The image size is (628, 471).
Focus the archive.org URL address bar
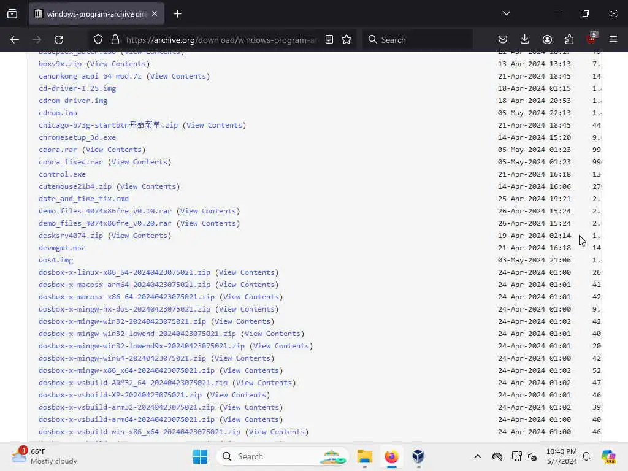pyautogui.click(x=221, y=40)
